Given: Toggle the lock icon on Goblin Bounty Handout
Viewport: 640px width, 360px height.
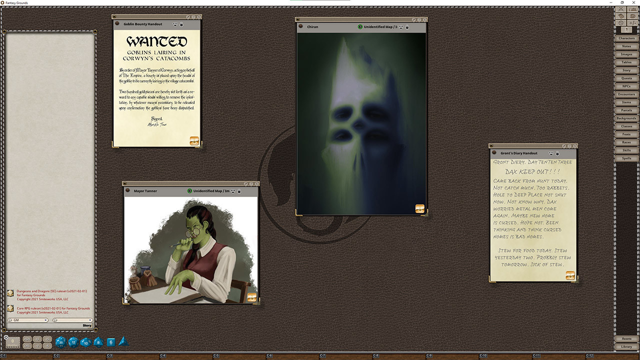Looking at the screenshot, I should pyautogui.click(x=181, y=24).
